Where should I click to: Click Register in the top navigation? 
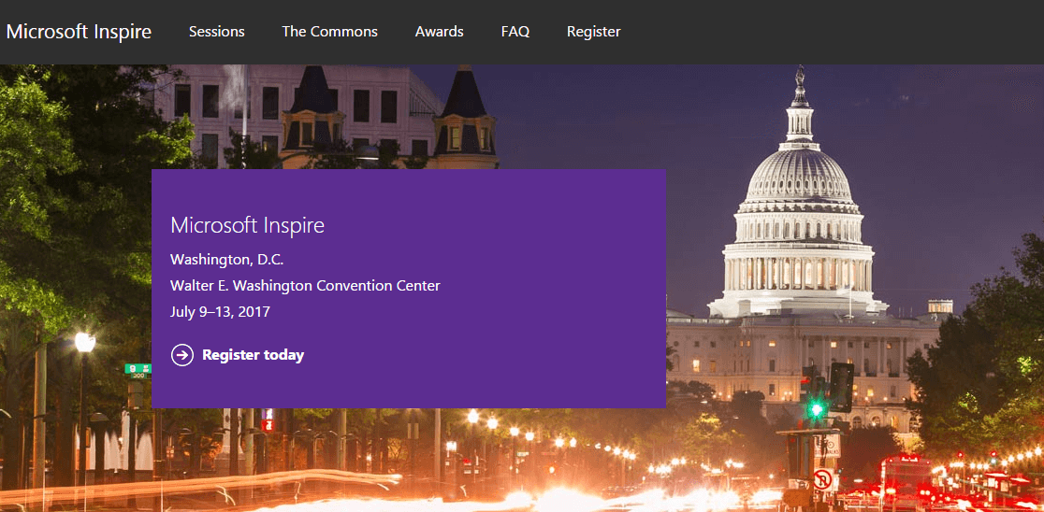point(594,31)
